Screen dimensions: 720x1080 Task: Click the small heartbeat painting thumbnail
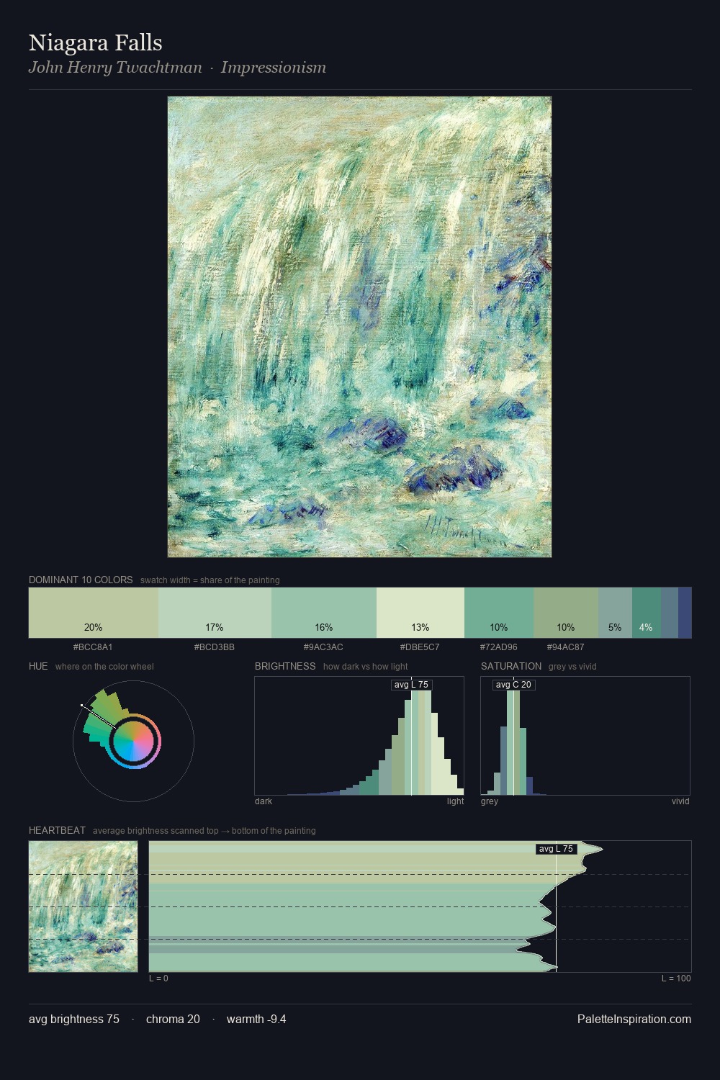pos(83,906)
